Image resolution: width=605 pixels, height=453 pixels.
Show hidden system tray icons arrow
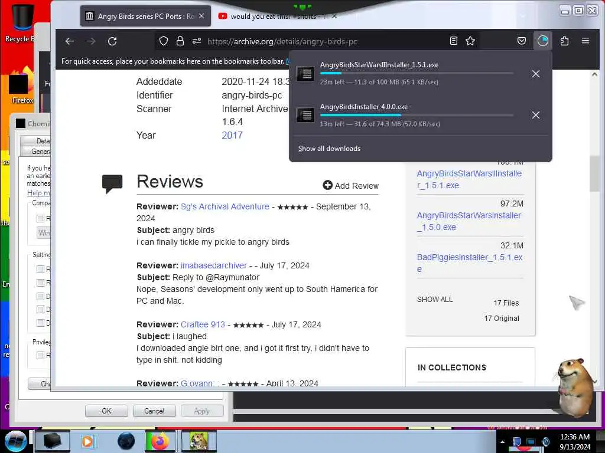[502, 442]
